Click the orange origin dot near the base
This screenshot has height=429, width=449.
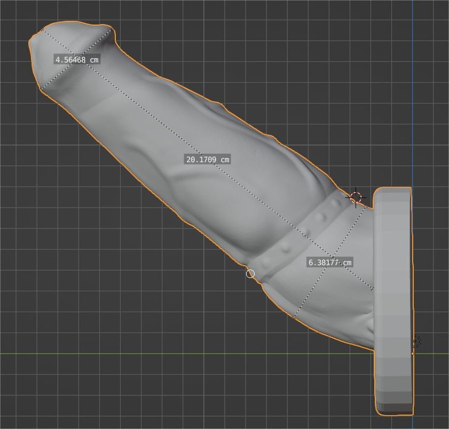pos(413,353)
